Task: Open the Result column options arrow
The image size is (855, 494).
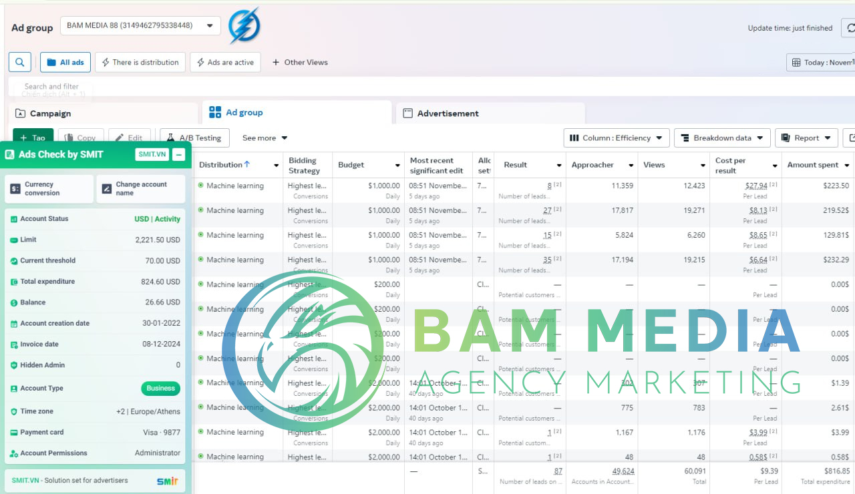Action: tap(559, 166)
